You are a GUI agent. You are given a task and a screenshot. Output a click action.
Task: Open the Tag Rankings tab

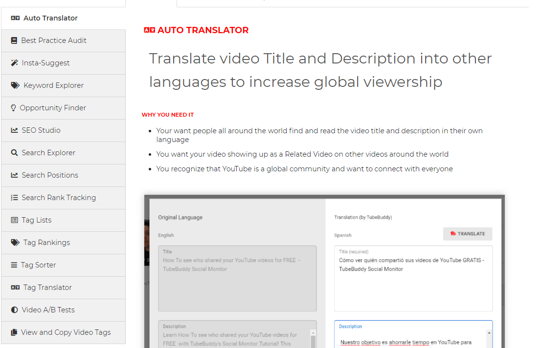pos(46,243)
